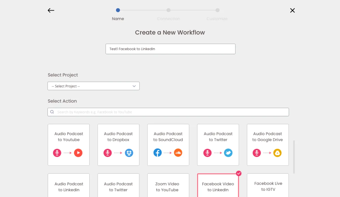Click the Select Project label

tap(63, 75)
